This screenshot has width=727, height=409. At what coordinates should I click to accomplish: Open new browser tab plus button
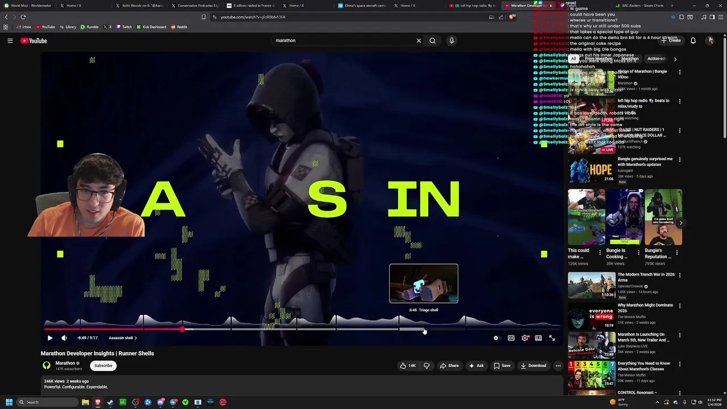pos(672,6)
